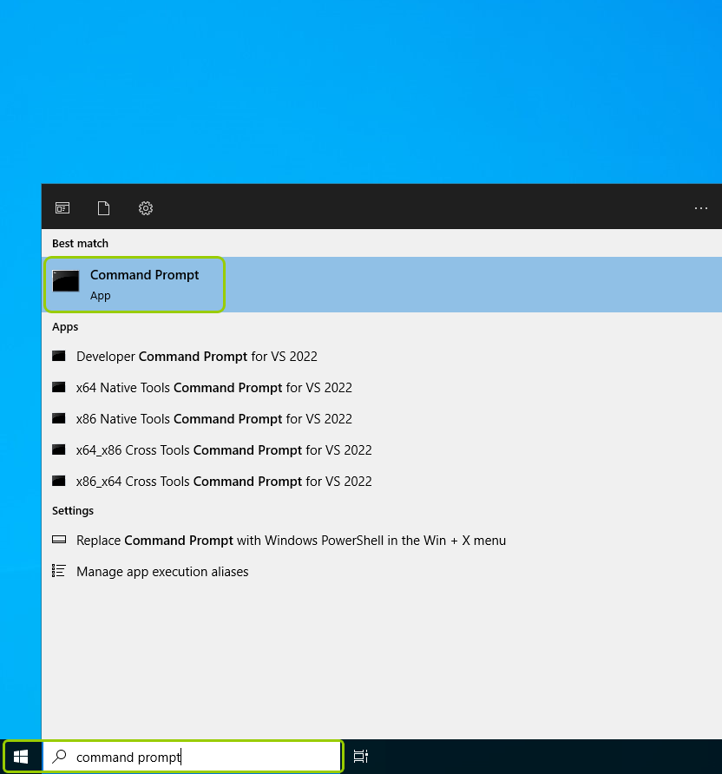The image size is (722, 774).
Task: Click icon beside x86_x64 Cross Tools entry
Action: point(59,481)
